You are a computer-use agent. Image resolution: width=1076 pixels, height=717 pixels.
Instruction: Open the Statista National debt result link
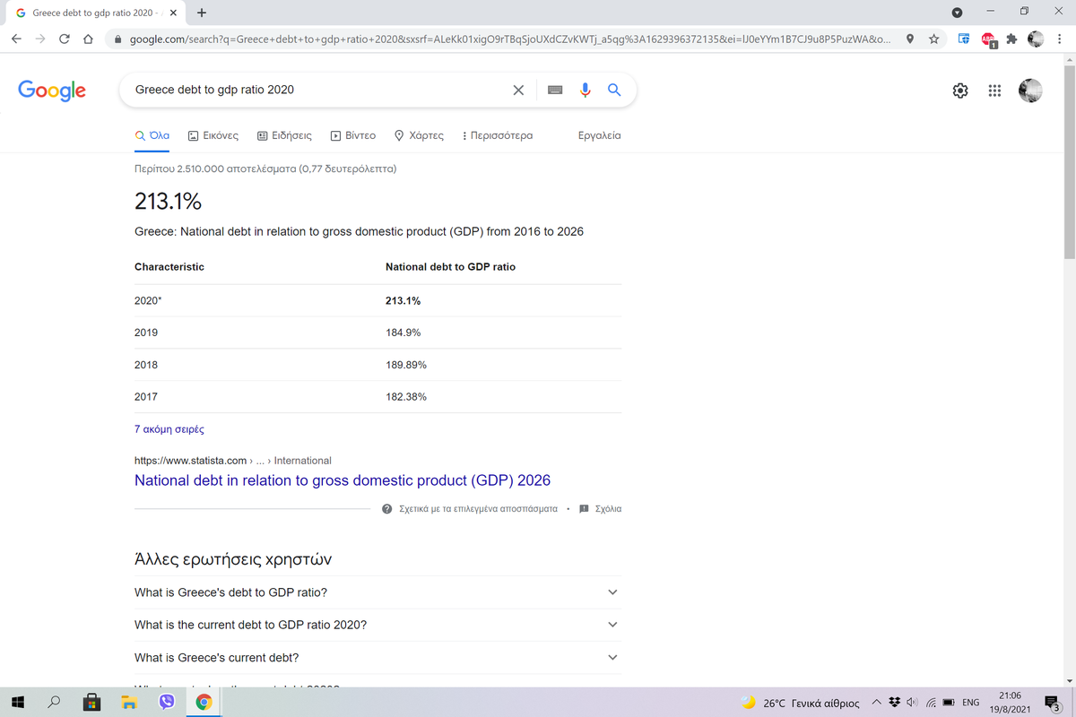click(x=343, y=480)
